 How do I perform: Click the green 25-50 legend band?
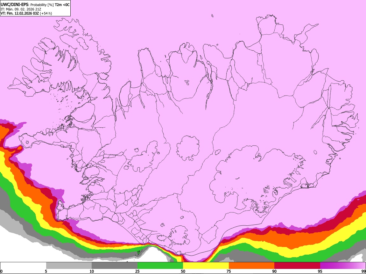(160, 266)
